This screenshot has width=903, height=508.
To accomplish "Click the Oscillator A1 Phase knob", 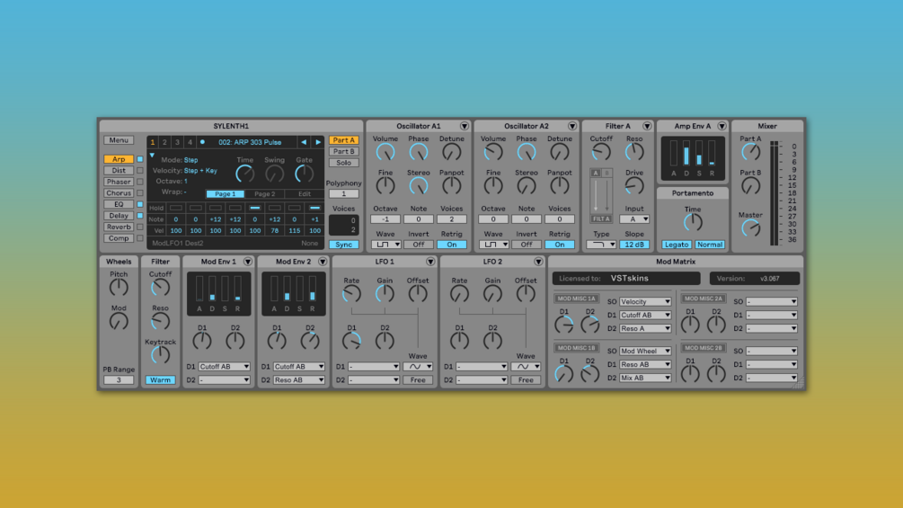I will point(419,153).
